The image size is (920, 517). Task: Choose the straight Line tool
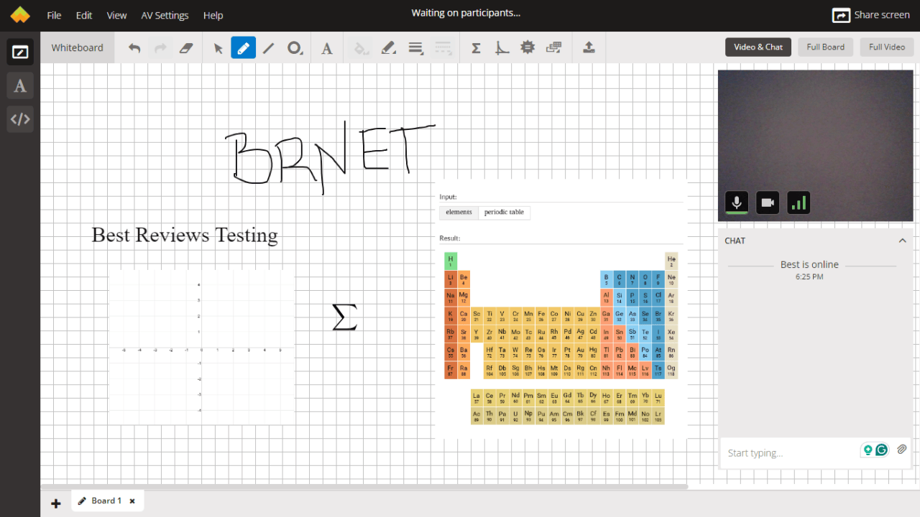pos(268,48)
